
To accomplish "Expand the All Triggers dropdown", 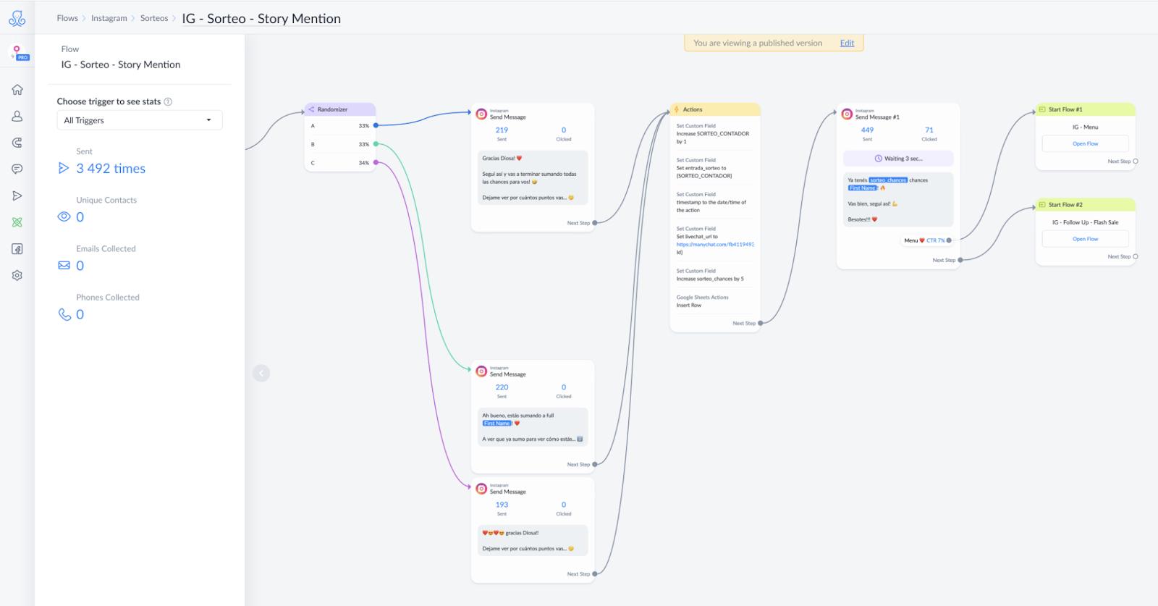I will point(140,120).
